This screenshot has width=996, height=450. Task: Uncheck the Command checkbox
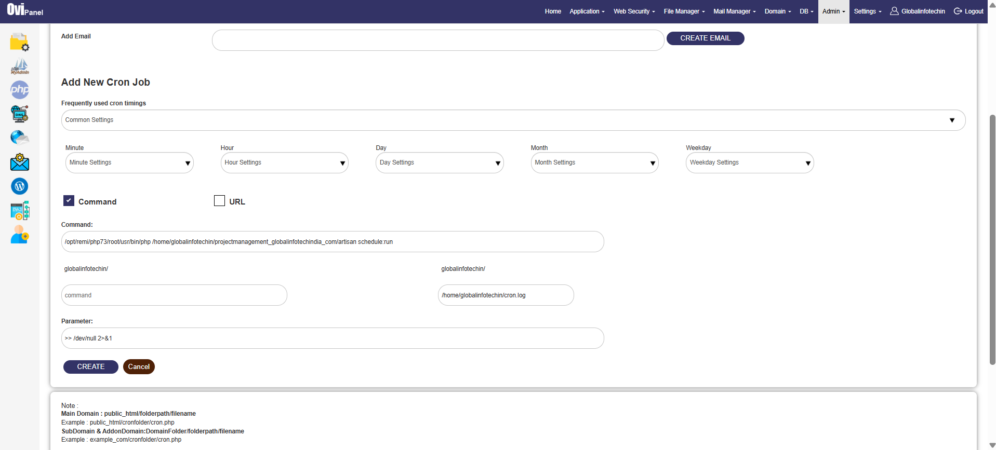69,201
